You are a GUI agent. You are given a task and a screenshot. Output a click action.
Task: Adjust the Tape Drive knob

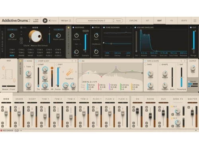[150, 74]
